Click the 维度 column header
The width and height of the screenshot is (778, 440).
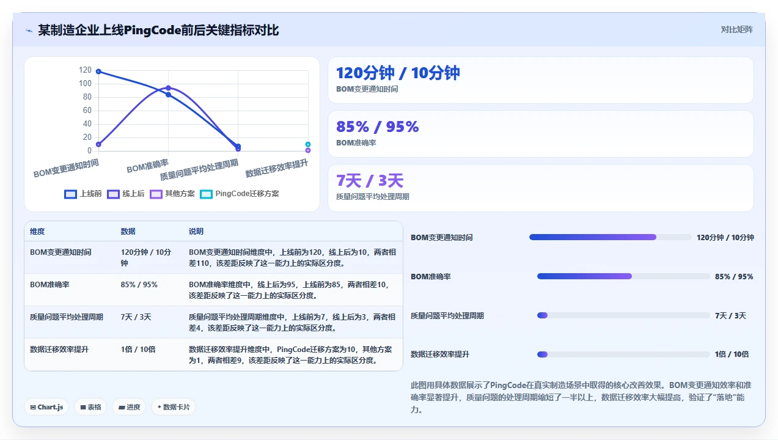click(x=37, y=232)
